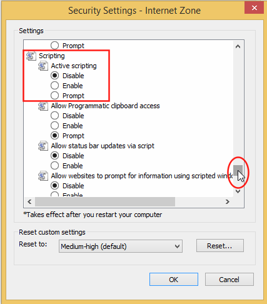Click the scripted windows prompt script icon

(x=43, y=176)
